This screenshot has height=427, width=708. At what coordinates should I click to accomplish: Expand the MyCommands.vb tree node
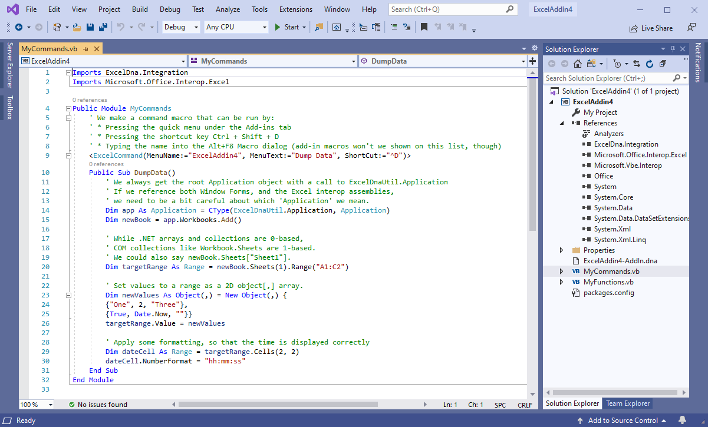pos(562,272)
